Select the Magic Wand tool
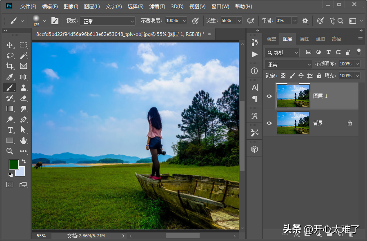 point(23,56)
